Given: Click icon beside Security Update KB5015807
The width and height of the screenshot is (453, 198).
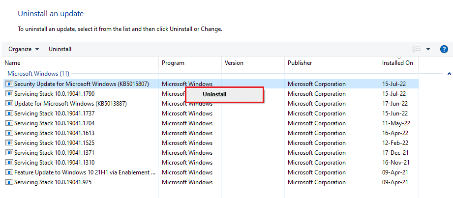Looking at the screenshot, I should point(9,84).
